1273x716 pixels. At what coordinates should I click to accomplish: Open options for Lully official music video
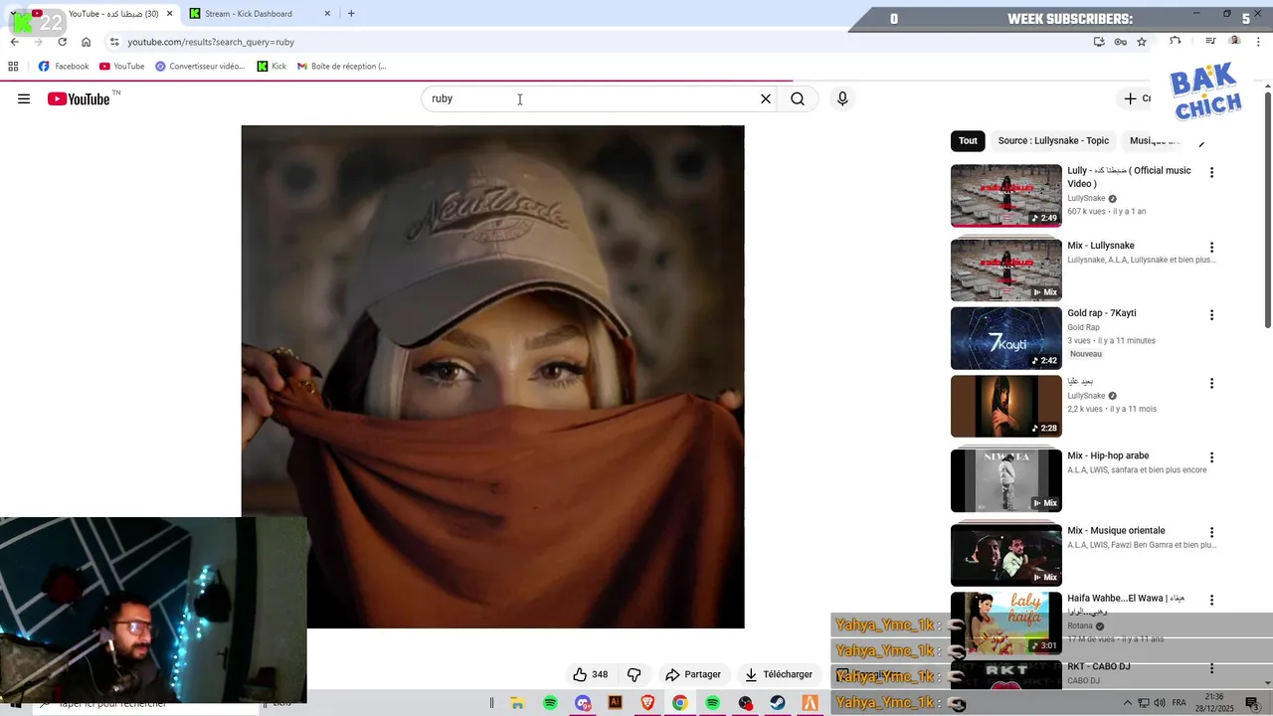click(1211, 172)
